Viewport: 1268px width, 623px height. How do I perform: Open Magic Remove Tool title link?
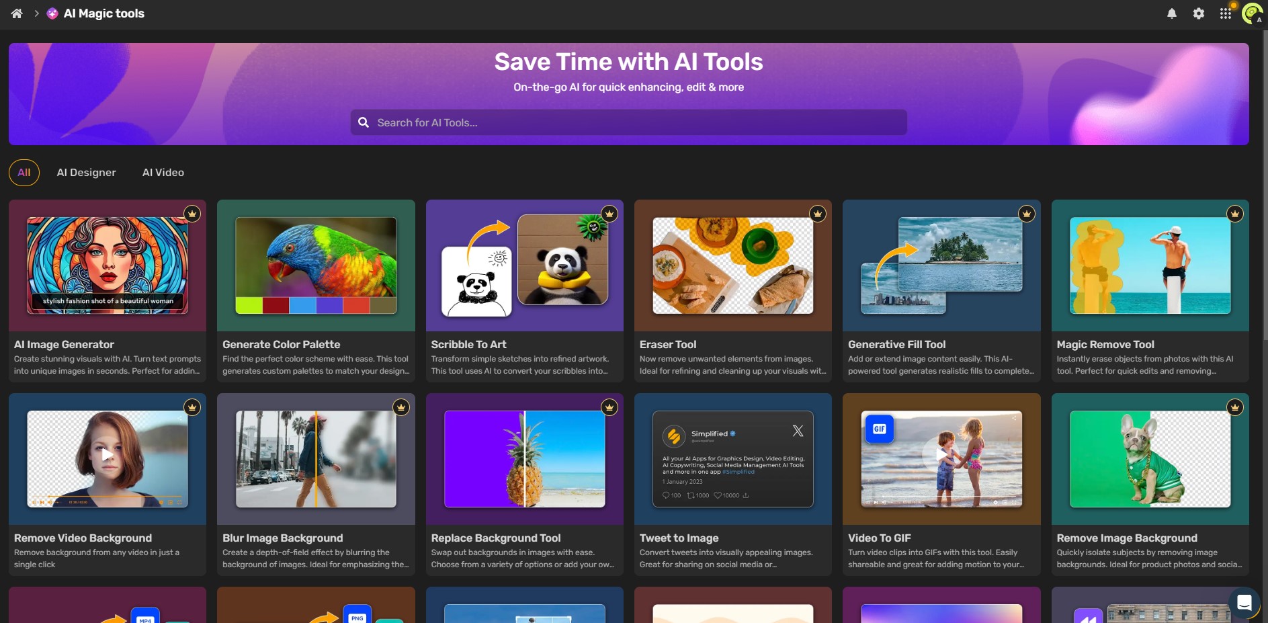point(1105,345)
